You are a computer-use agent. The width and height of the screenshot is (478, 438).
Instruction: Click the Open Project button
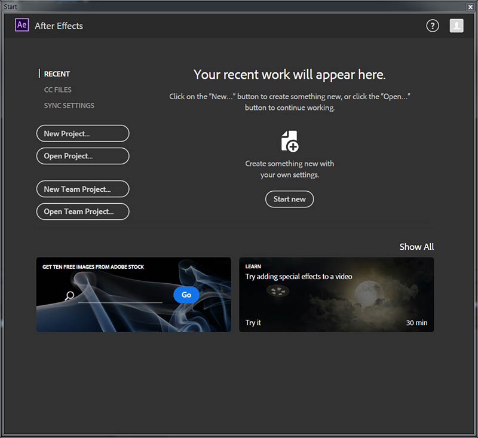pyautogui.click(x=82, y=156)
